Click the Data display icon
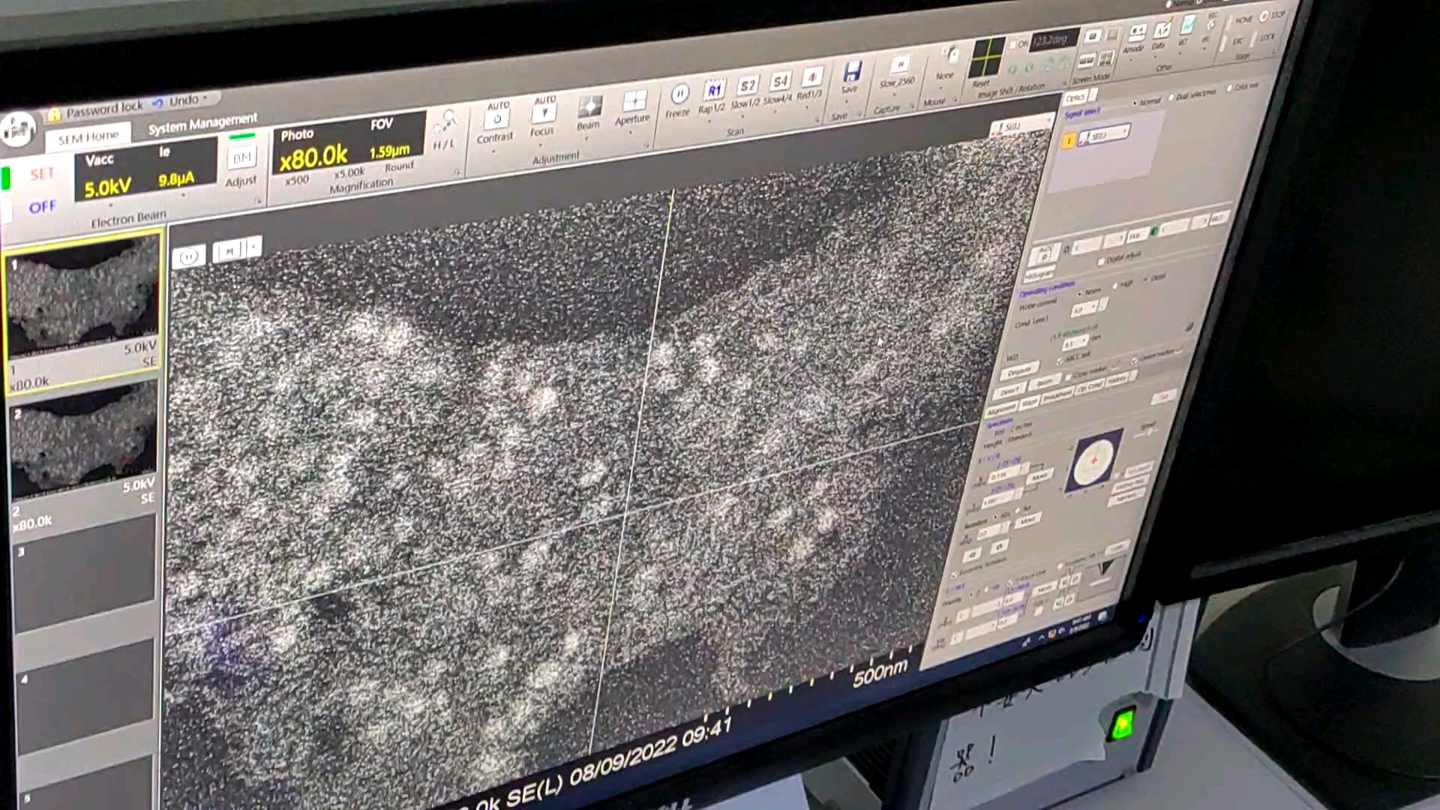Screen dimensions: 1440x810 pyautogui.click(x=1161, y=31)
